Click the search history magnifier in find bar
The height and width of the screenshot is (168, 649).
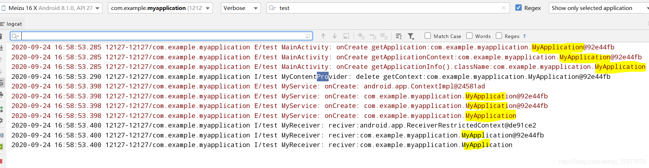15,36
